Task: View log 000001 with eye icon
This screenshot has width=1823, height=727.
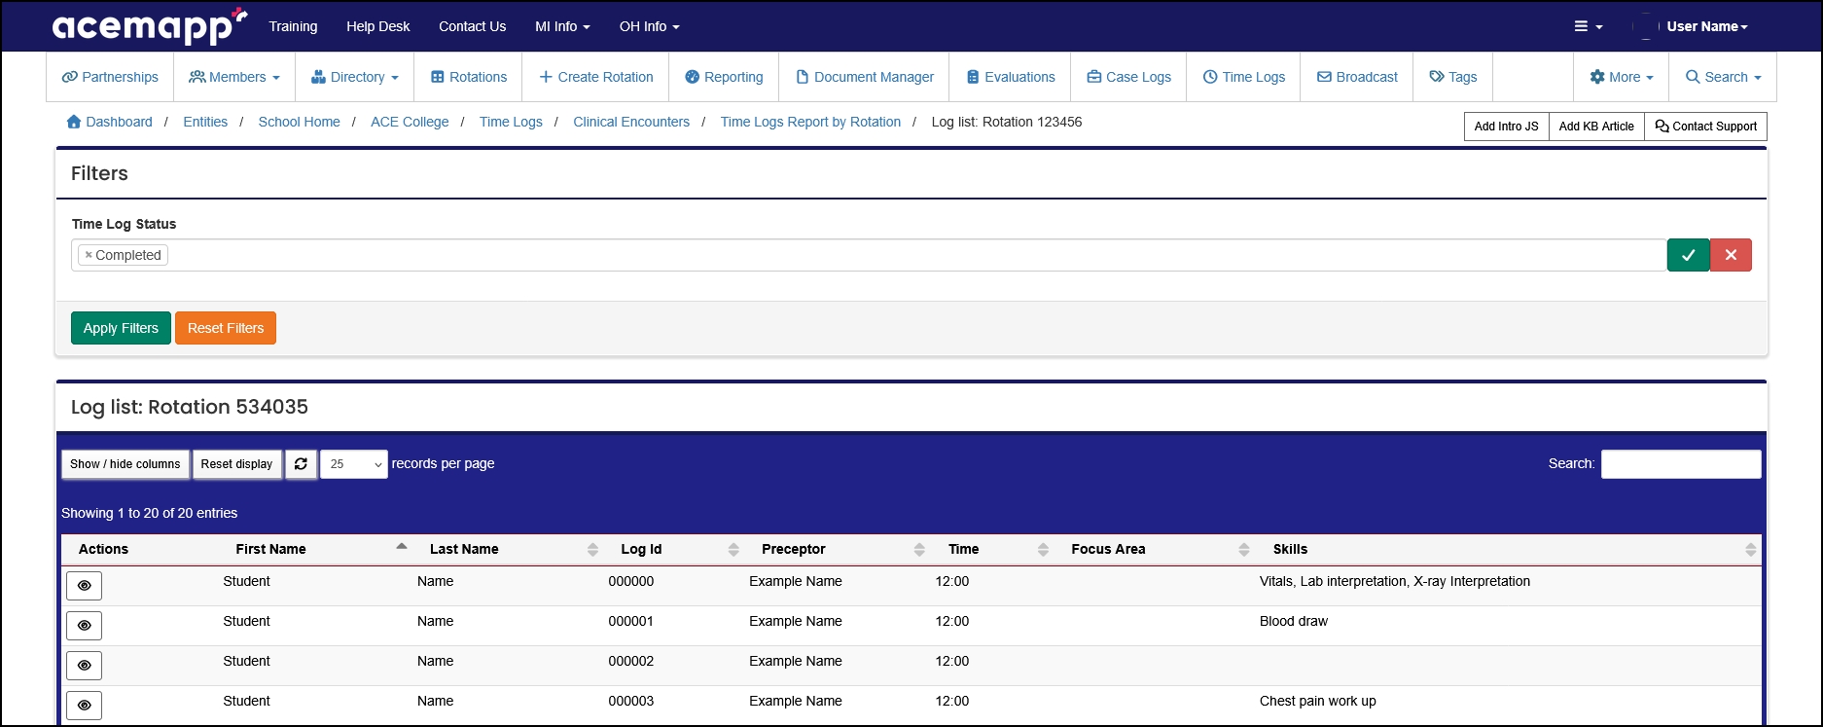Action: click(85, 626)
